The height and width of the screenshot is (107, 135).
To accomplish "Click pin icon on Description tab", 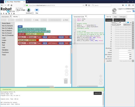I will (10, 16).
